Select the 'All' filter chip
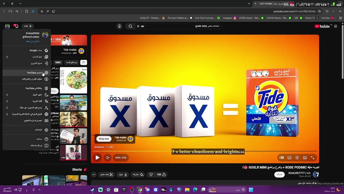 (x=84, y=62)
